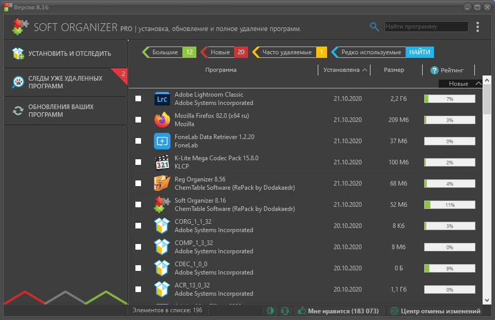Click the FoneLab Data Retriever icon
Image resolution: width=495 pixels, height=320 pixels.
(162, 141)
